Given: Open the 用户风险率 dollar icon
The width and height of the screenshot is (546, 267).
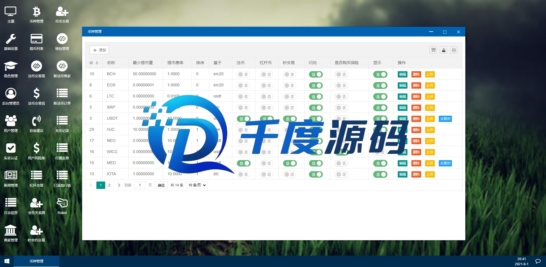Looking at the screenshot, I should [36, 152].
